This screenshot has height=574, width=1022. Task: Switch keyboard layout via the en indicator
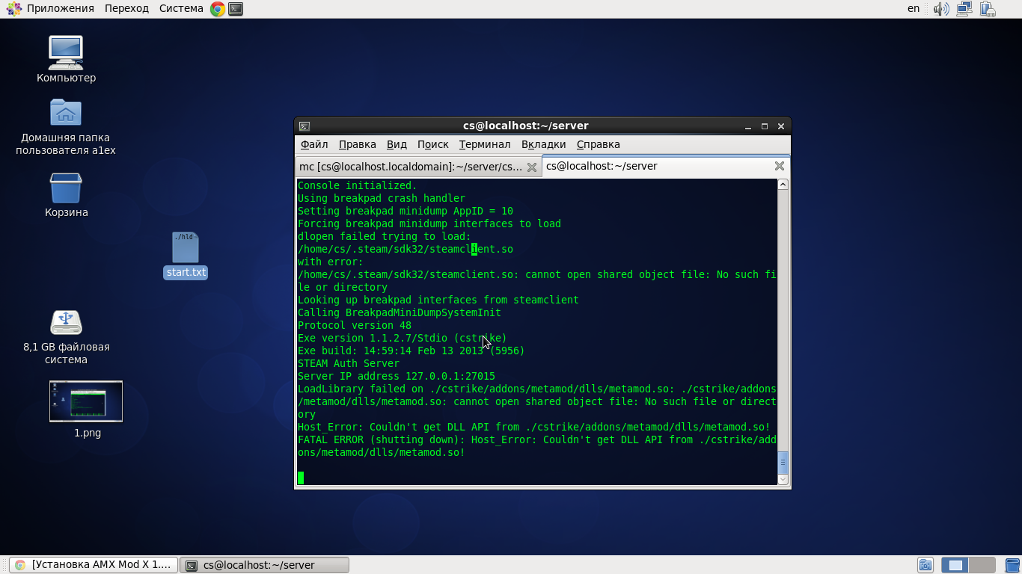pyautogui.click(x=914, y=8)
